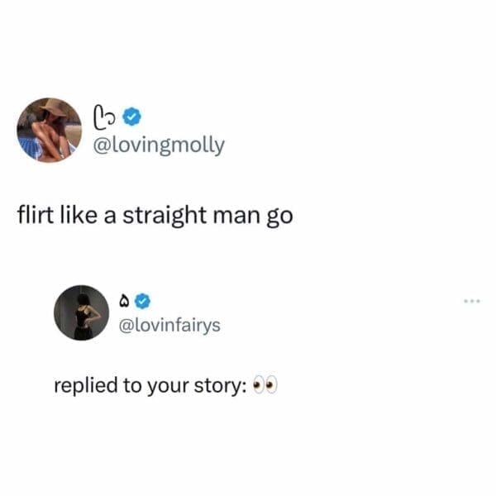
Task: Click the right eye of the eyes emoji
Action: (x=270, y=386)
